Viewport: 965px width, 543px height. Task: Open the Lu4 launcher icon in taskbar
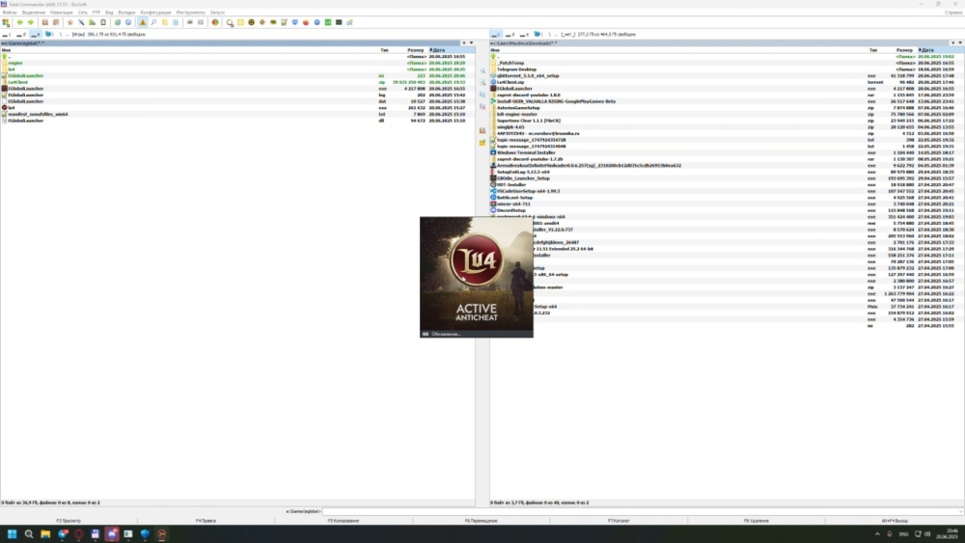[x=162, y=533]
